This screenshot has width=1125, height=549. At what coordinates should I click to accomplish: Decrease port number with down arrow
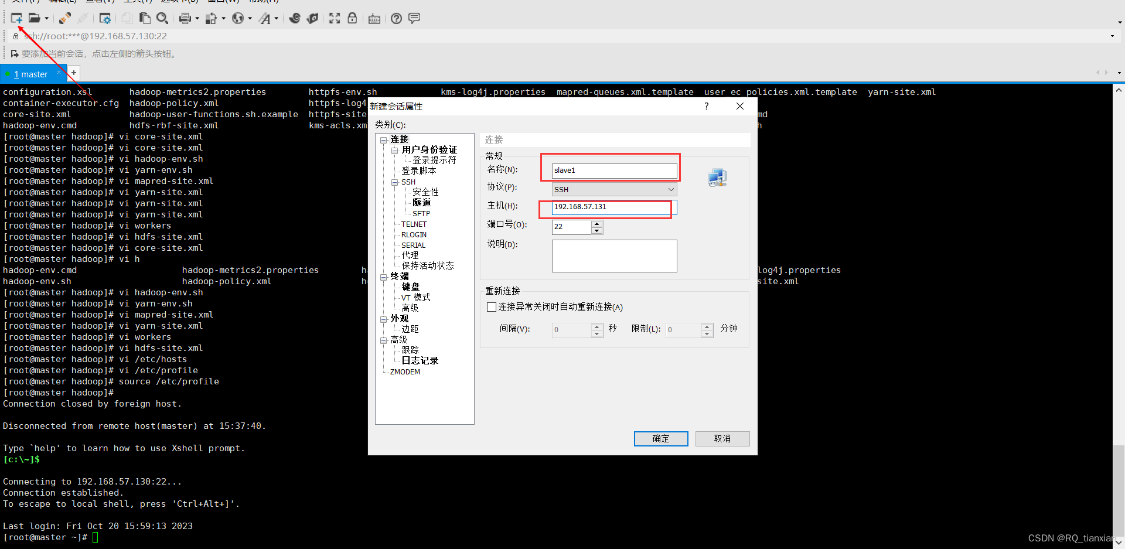(x=596, y=230)
